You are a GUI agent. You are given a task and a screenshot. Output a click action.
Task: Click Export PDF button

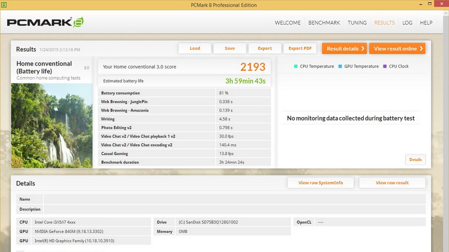[x=300, y=48]
